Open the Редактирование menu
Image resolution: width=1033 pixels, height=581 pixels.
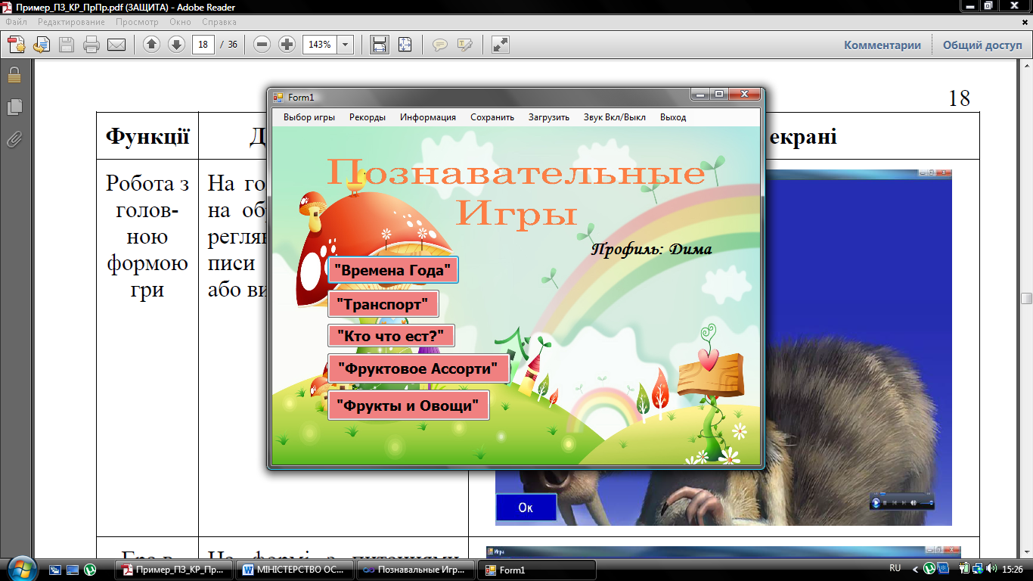click(72, 23)
